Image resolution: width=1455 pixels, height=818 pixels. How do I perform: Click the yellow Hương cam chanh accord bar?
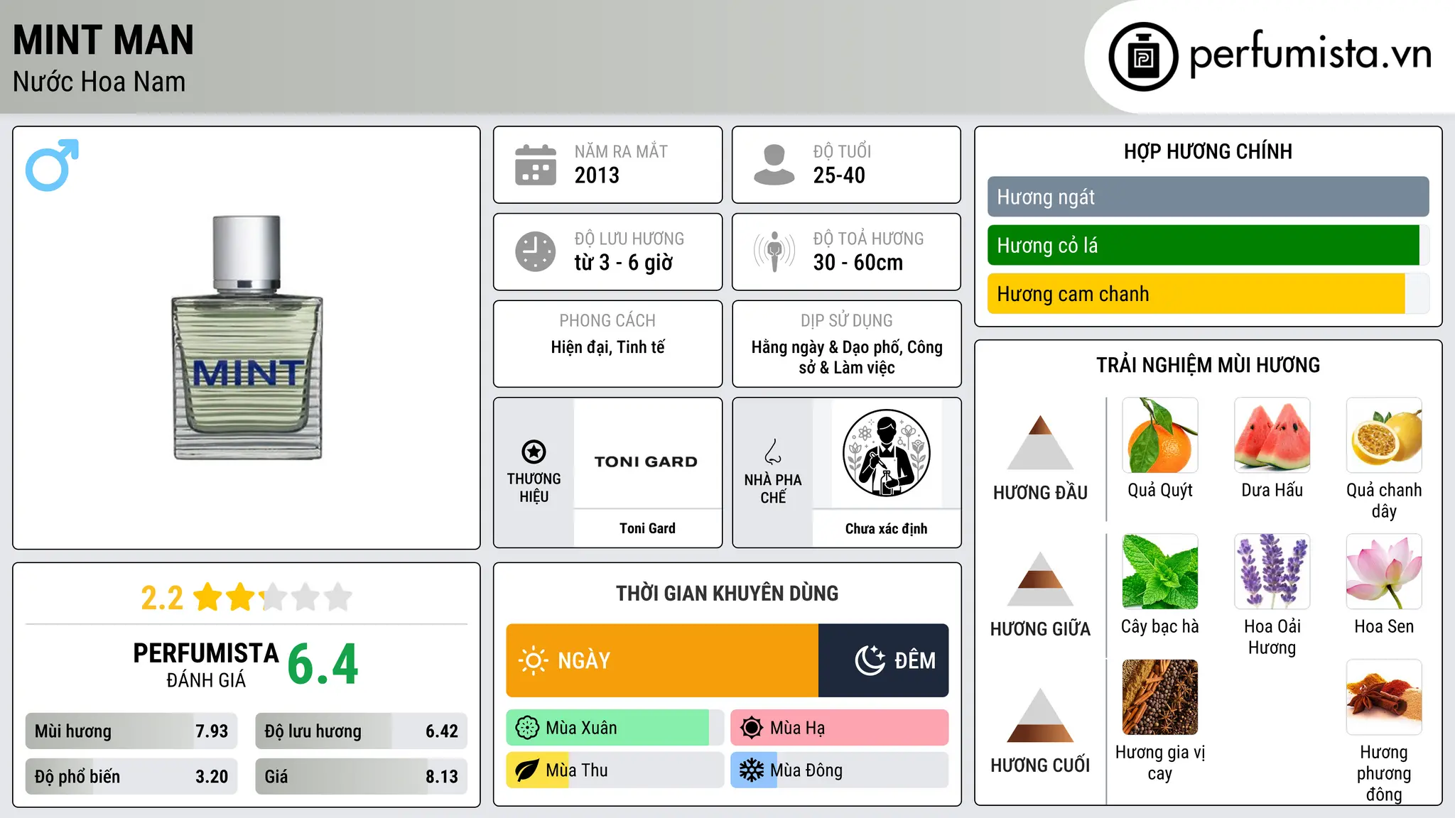click(1208, 293)
